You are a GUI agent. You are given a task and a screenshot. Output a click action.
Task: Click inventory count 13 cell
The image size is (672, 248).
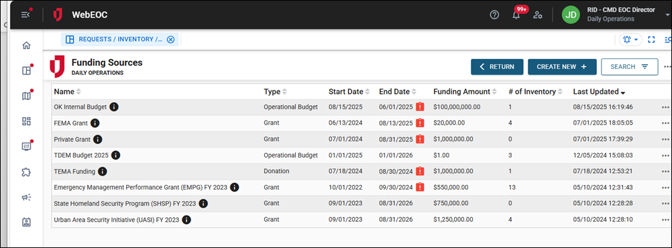[512, 187]
